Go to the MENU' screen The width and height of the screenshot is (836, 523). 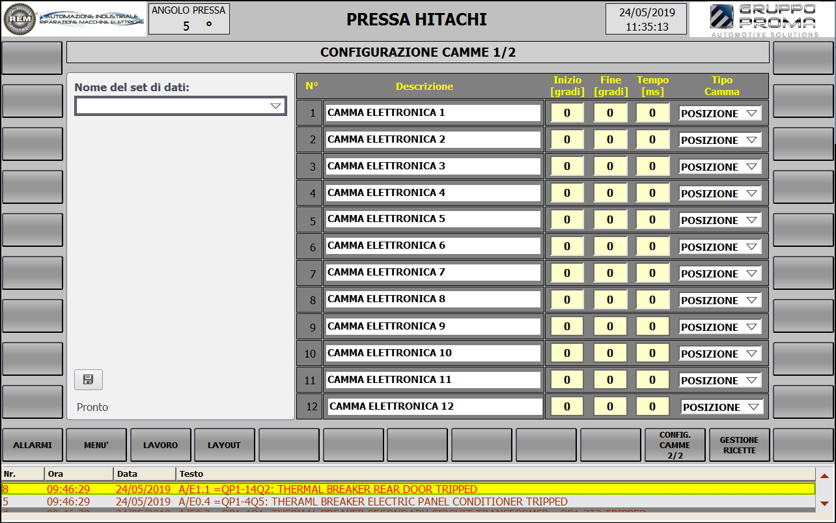[96, 445]
